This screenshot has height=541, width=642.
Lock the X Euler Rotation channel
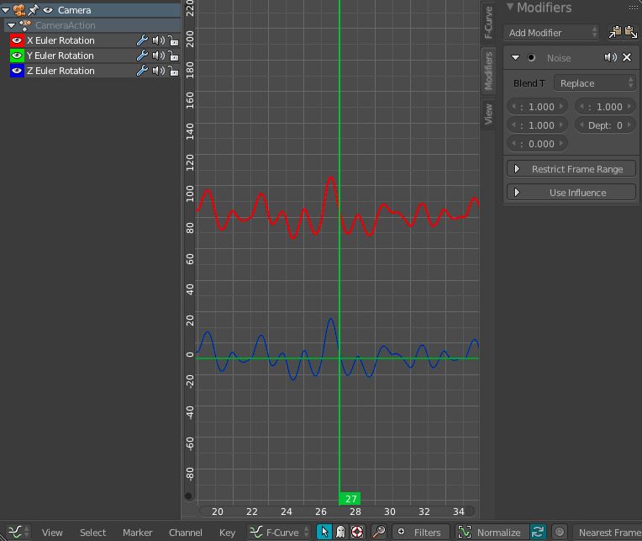(x=173, y=40)
